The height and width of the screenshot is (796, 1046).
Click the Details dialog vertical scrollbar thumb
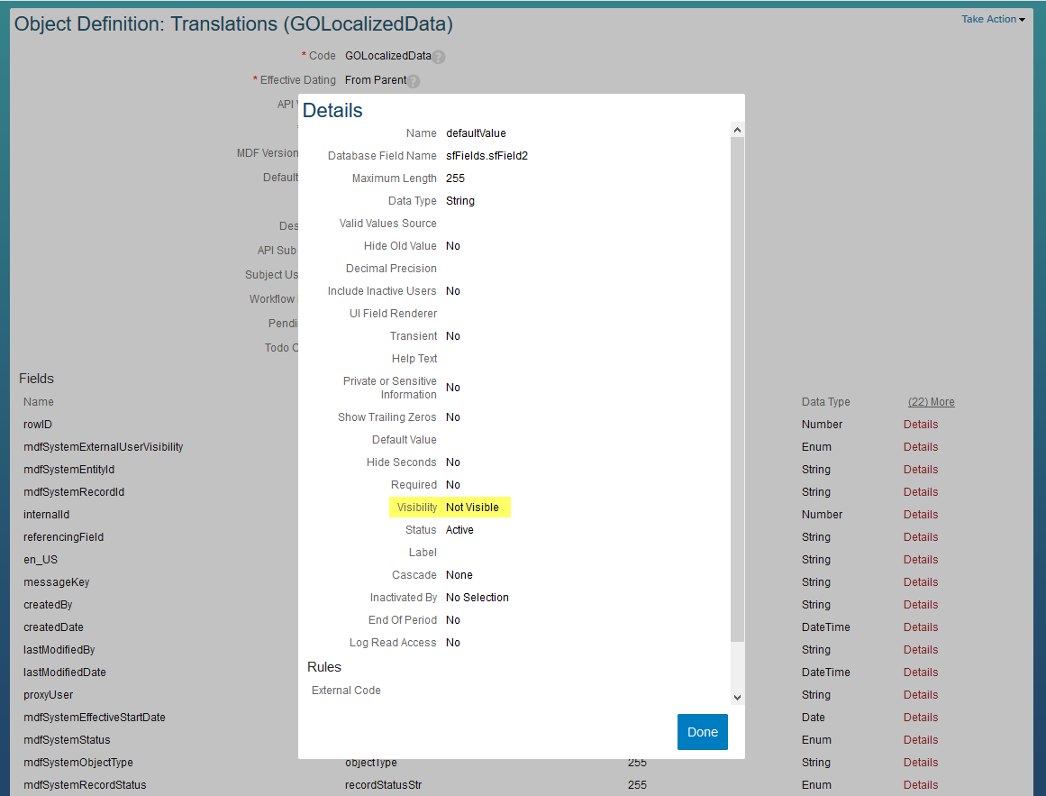click(x=737, y=389)
